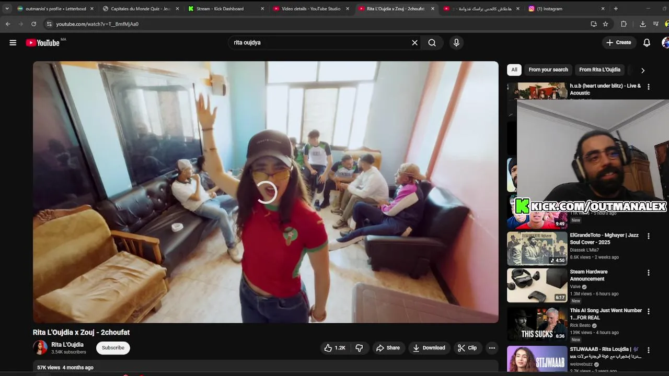Viewport: 669px width, 376px height.
Task: Open options for Steam Hardware Announcement video
Action: pyautogui.click(x=649, y=273)
